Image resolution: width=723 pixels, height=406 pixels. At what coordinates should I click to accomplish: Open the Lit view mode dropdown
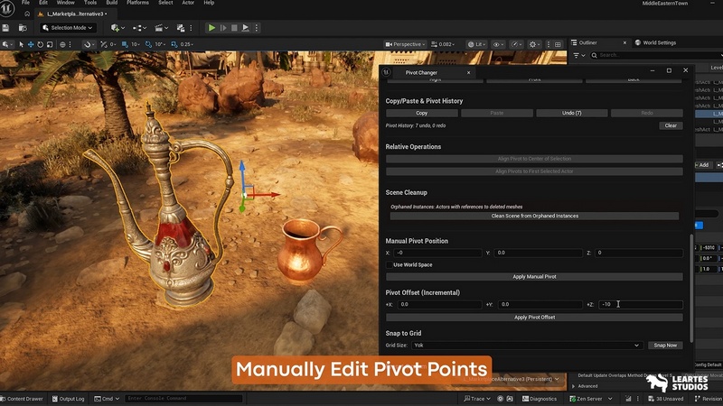[475, 44]
